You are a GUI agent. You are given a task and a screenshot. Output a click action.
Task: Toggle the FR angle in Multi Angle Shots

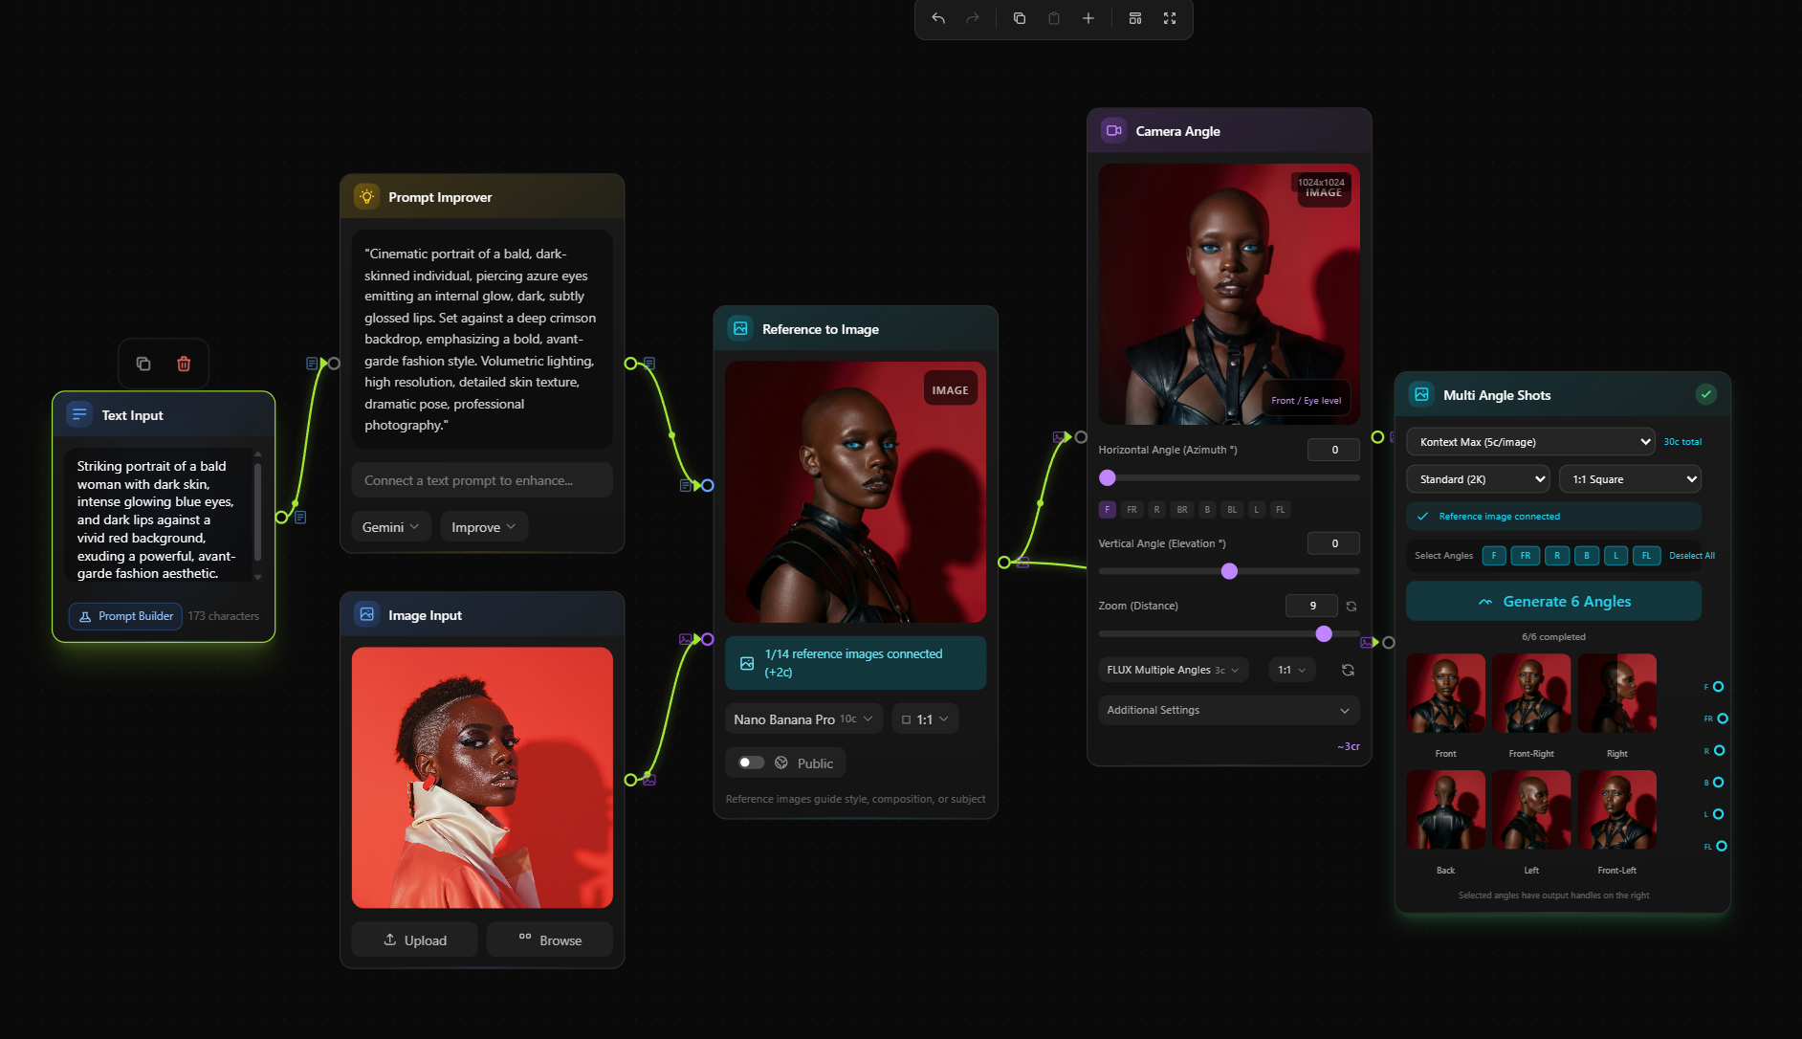tap(1525, 556)
